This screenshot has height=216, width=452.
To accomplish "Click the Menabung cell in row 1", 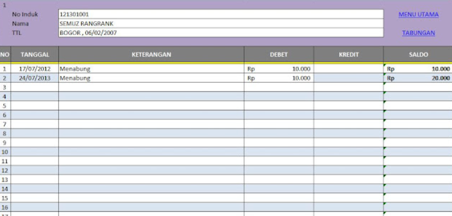I will [x=151, y=69].
